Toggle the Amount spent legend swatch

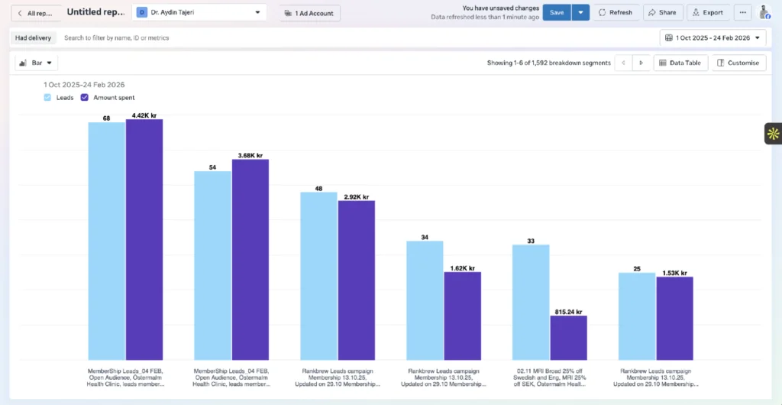[x=84, y=98]
